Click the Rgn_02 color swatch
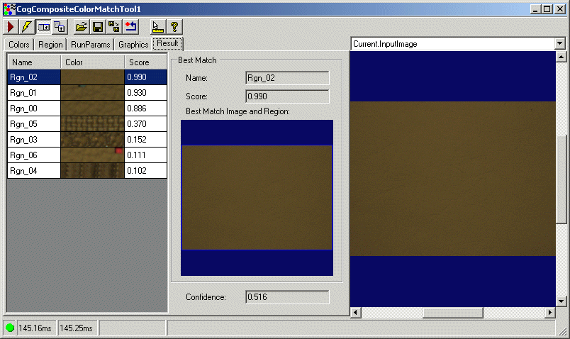This screenshot has width=570, height=339. click(x=92, y=77)
